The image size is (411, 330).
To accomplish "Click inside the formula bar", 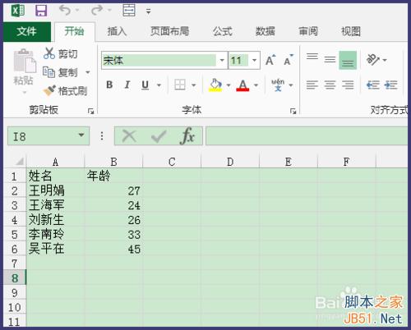I will (x=307, y=135).
